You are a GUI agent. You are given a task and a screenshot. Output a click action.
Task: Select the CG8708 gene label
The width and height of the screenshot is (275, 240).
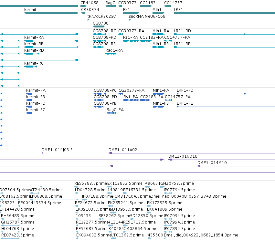(x=101, y=23)
